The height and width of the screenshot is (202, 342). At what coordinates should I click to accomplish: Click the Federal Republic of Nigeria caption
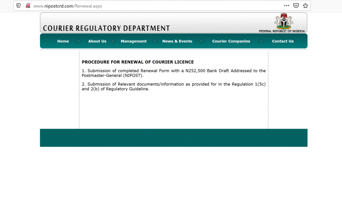click(x=282, y=31)
